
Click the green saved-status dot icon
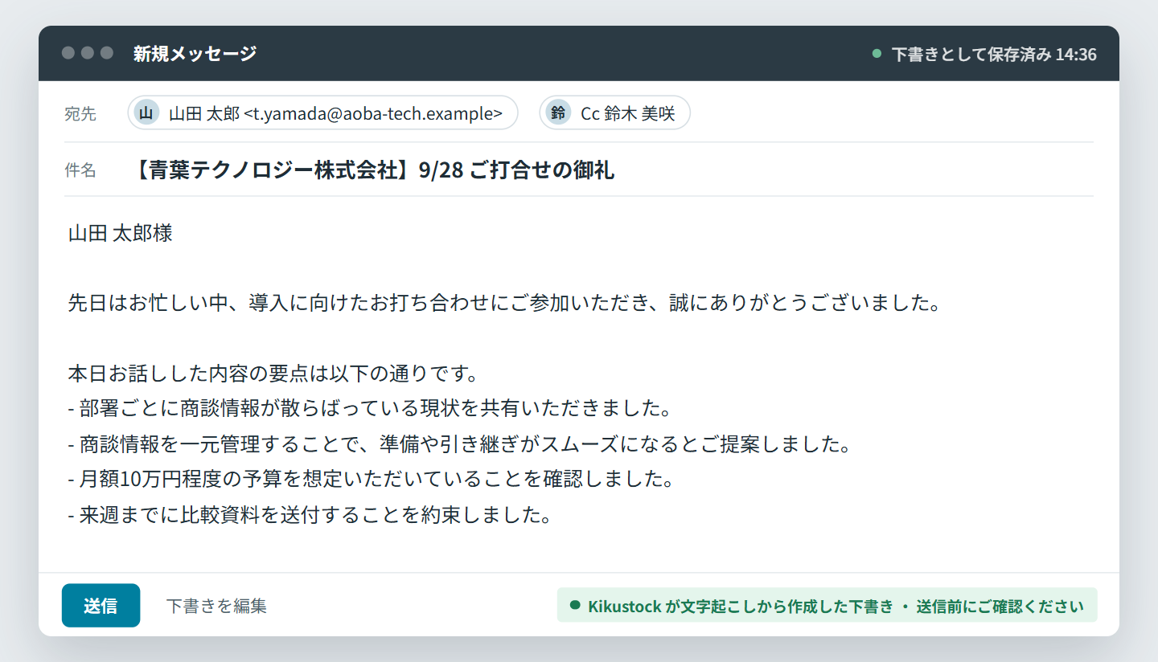[877, 54]
